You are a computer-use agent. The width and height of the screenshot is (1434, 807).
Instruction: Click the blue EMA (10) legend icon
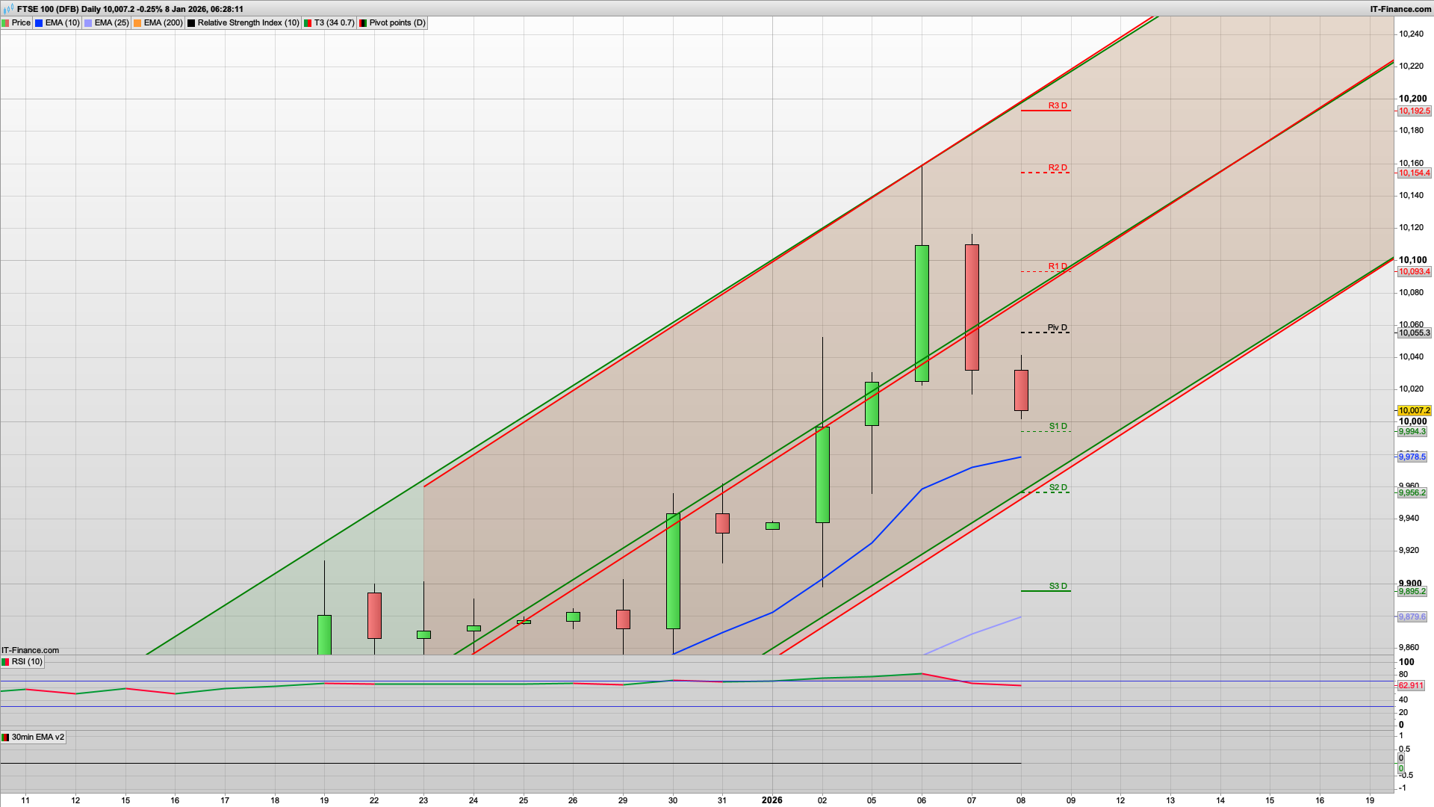pyautogui.click(x=39, y=22)
